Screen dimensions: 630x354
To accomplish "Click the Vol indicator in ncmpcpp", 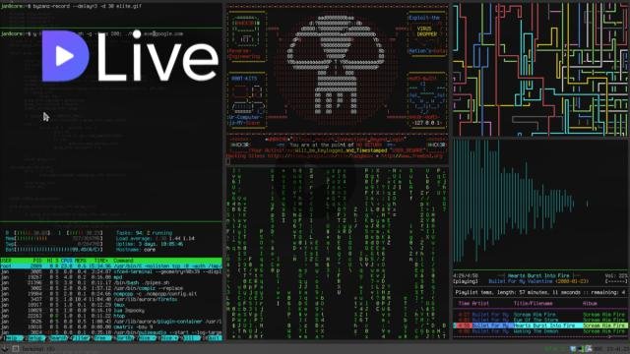I will pyautogui.click(x=616, y=276).
